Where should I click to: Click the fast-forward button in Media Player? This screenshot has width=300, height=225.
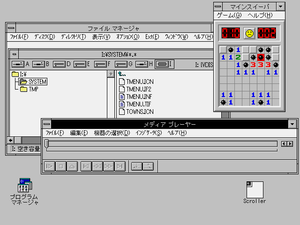coord(108,166)
